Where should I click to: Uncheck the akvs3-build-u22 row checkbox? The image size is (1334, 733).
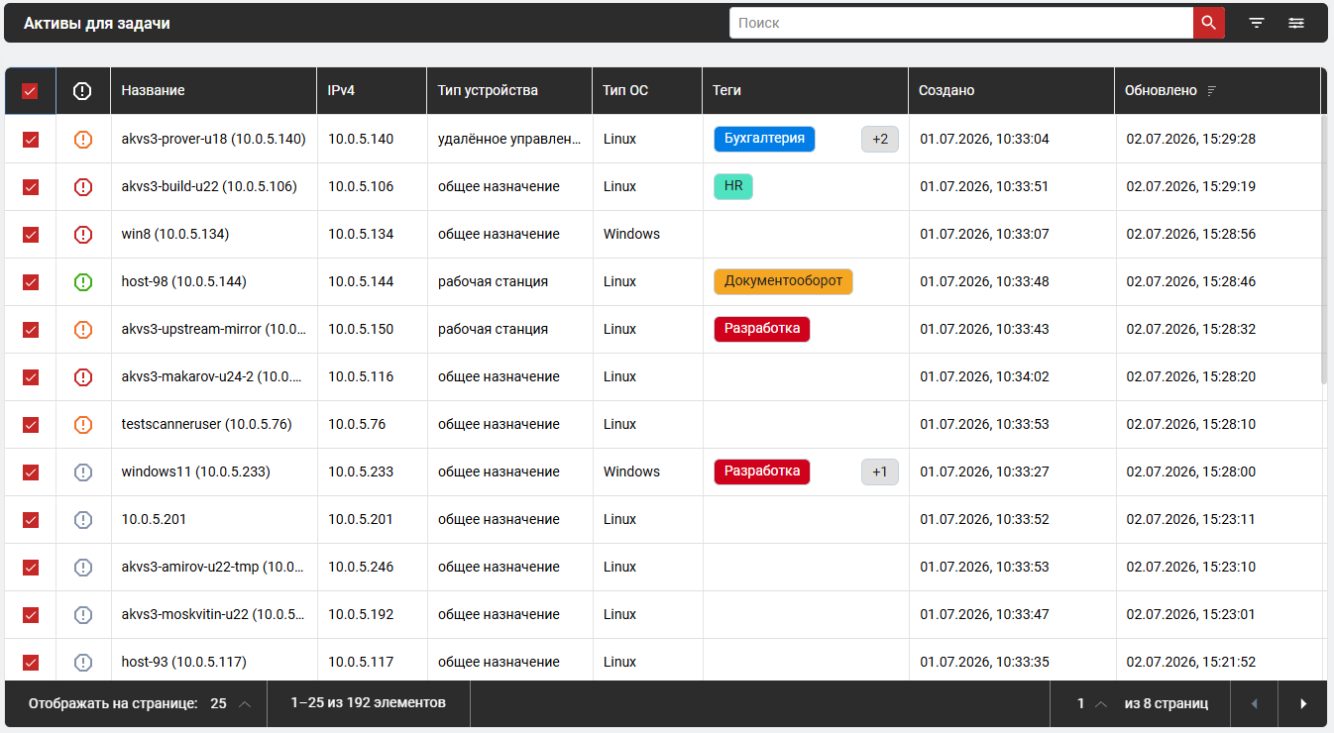pyautogui.click(x=31, y=187)
